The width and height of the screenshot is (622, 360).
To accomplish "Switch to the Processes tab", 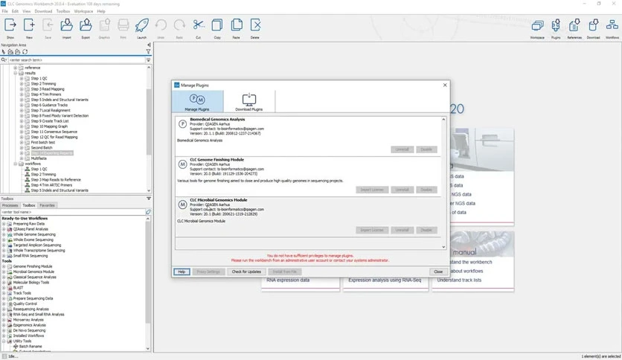I will (10, 205).
